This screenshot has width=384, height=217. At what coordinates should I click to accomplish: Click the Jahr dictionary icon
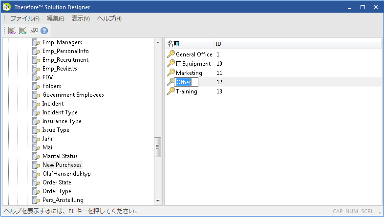tap(36, 139)
